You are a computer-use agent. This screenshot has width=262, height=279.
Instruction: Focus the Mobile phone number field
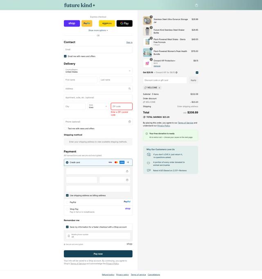pos(98,236)
